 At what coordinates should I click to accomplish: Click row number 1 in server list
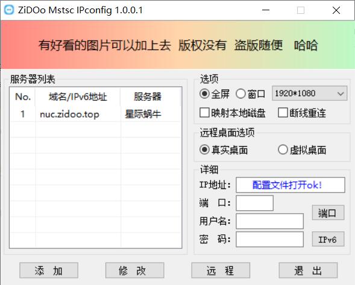23,114
